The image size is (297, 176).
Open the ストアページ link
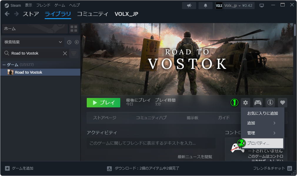[104, 118]
